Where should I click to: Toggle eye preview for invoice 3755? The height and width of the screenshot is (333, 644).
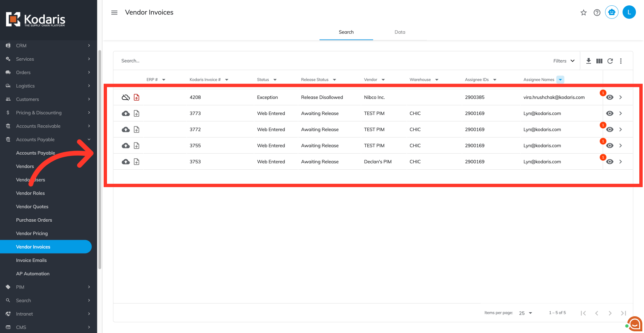pyautogui.click(x=610, y=146)
